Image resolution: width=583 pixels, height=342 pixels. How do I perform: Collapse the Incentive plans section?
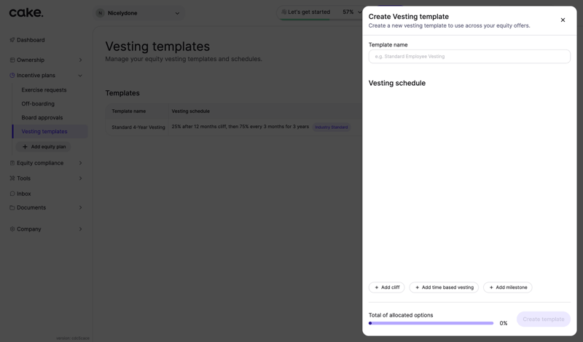tap(80, 76)
